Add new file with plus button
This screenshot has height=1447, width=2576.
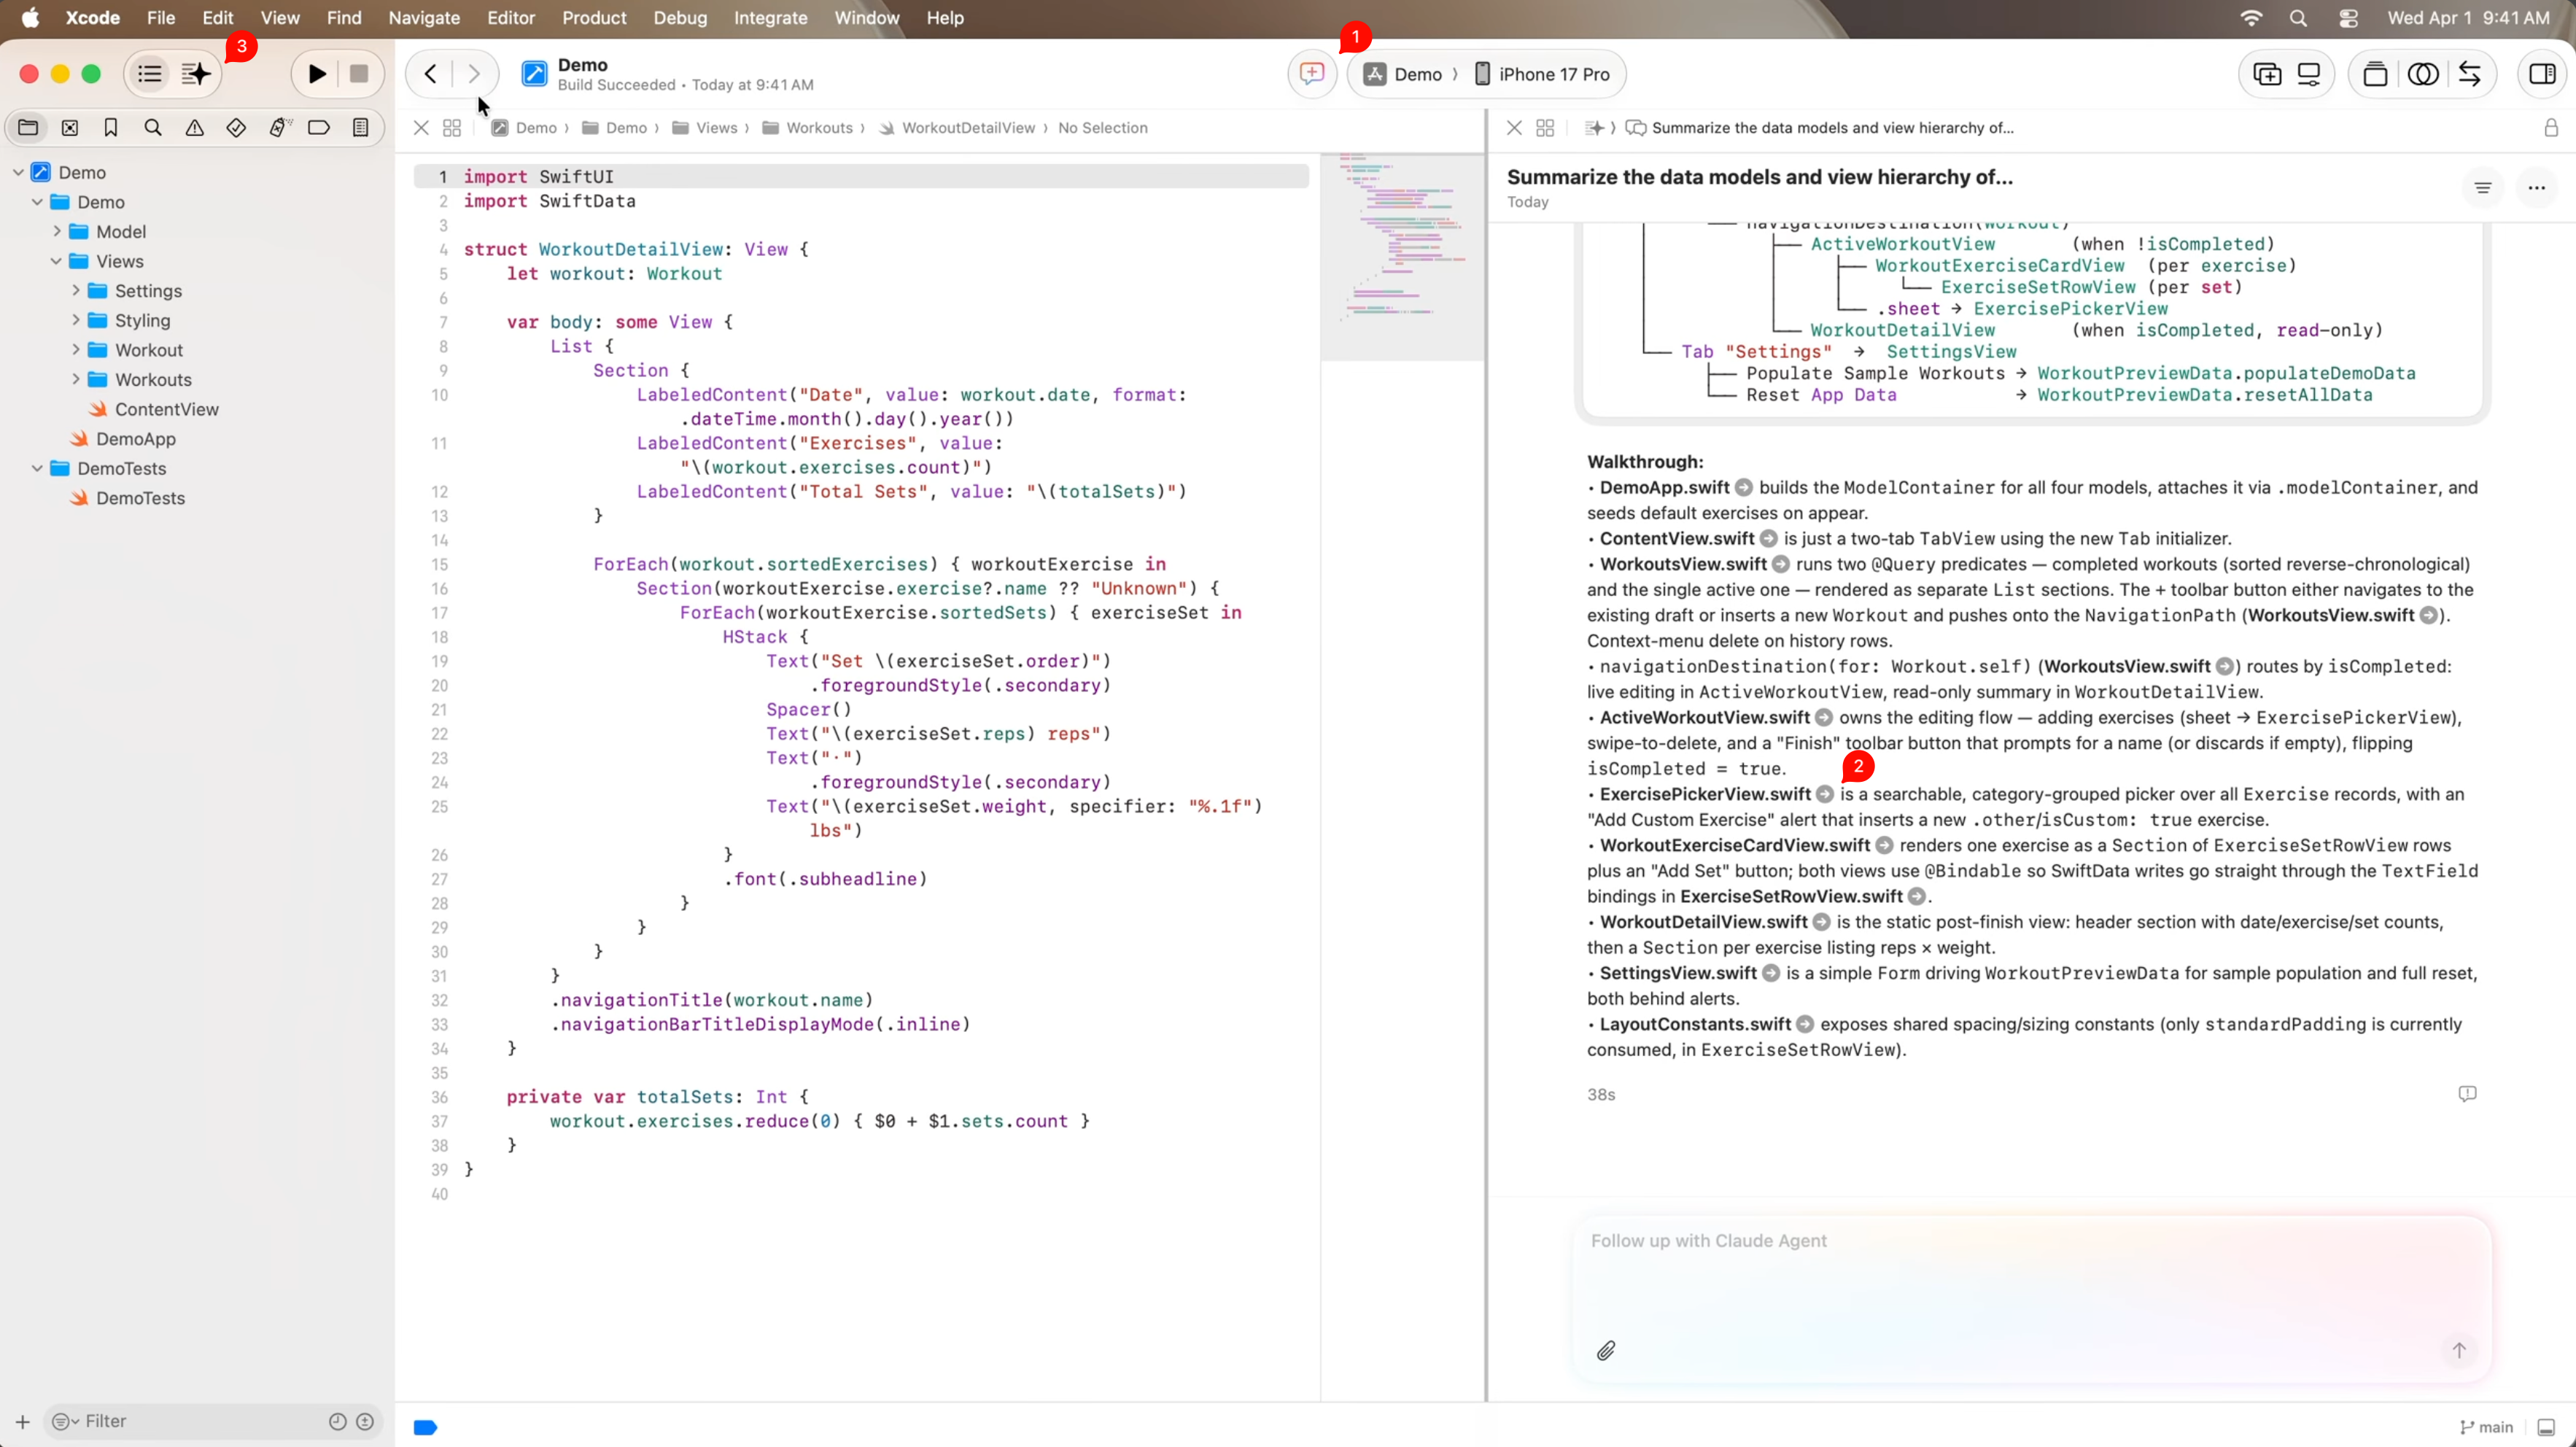pos(22,1421)
